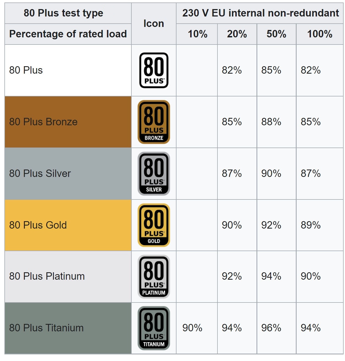Screen dimensions: 345x361
Task: Click the 80 Plus Platinum label cell
Action: 68,276
